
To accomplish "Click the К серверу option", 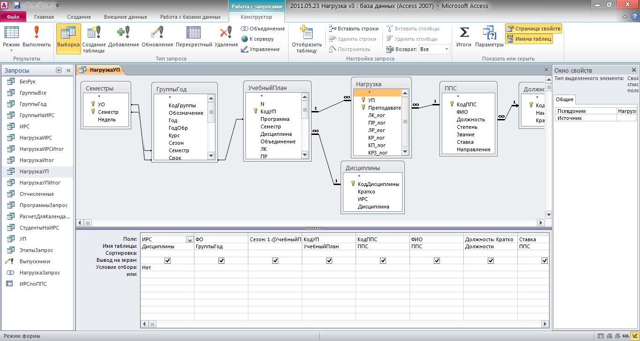I will [257, 39].
